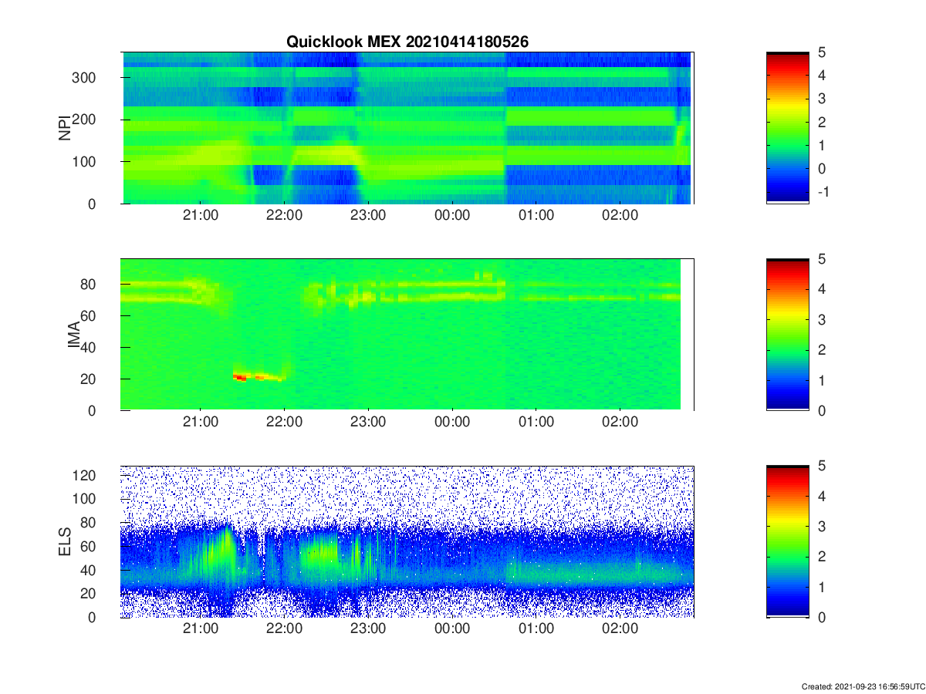Click the title Quicklook MEX 20210414180526
The width and height of the screenshot is (926, 694).
407,42
